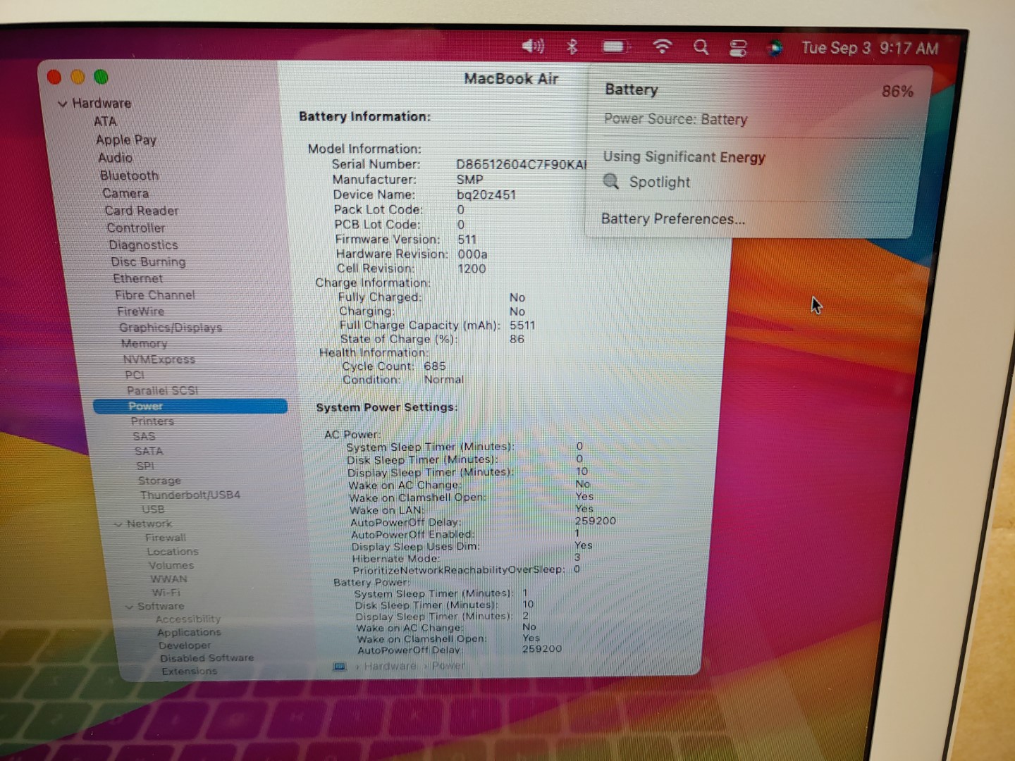Image resolution: width=1015 pixels, height=761 pixels.
Task: Select Developer under Software
Action: (x=185, y=645)
